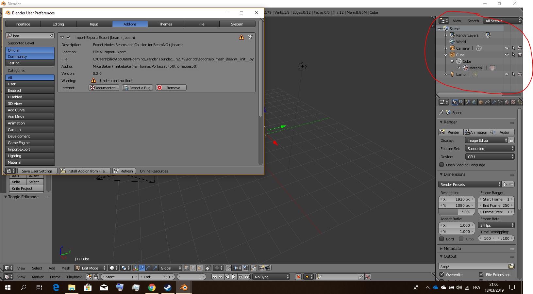Choose the rotate manipulator arc icon
Screen dimensions: 533x294
pyautogui.click(x=149, y=268)
